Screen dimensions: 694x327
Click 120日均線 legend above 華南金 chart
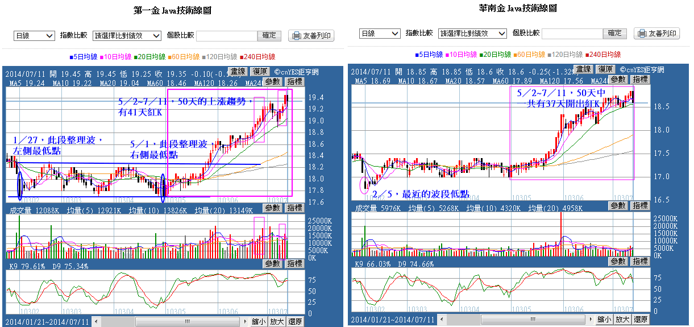click(x=565, y=55)
